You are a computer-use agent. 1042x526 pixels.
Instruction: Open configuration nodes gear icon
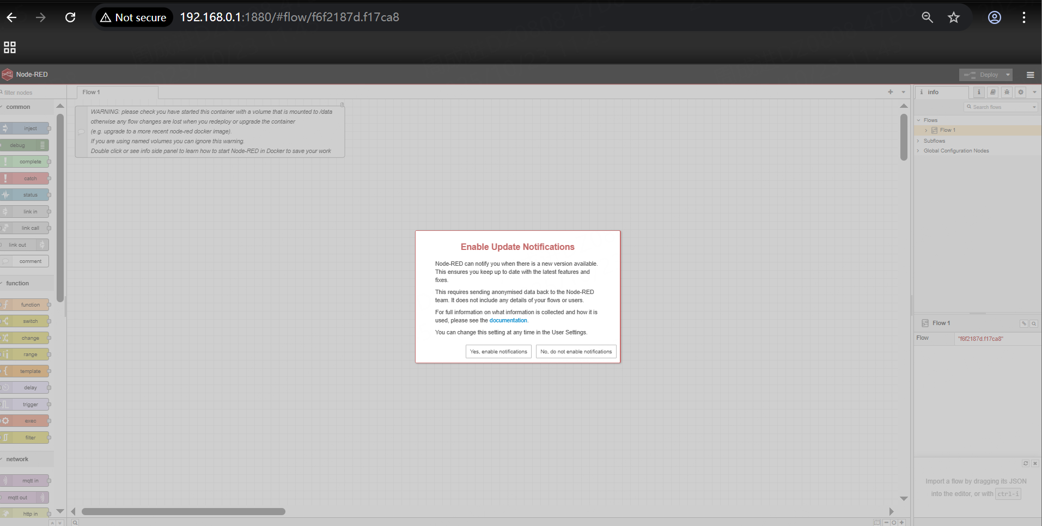pyautogui.click(x=1021, y=92)
